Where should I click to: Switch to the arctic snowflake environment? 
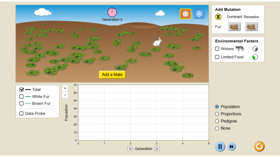pyautogui.click(x=199, y=14)
